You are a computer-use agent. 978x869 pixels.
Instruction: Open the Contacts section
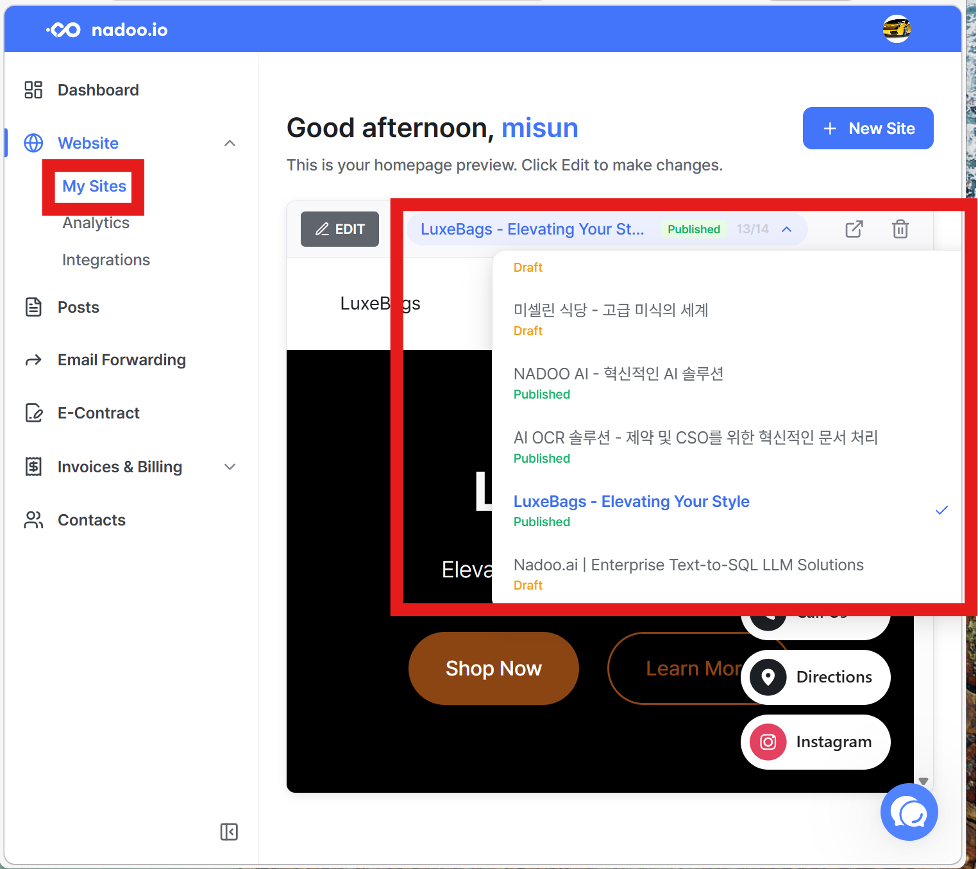point(92,520)
